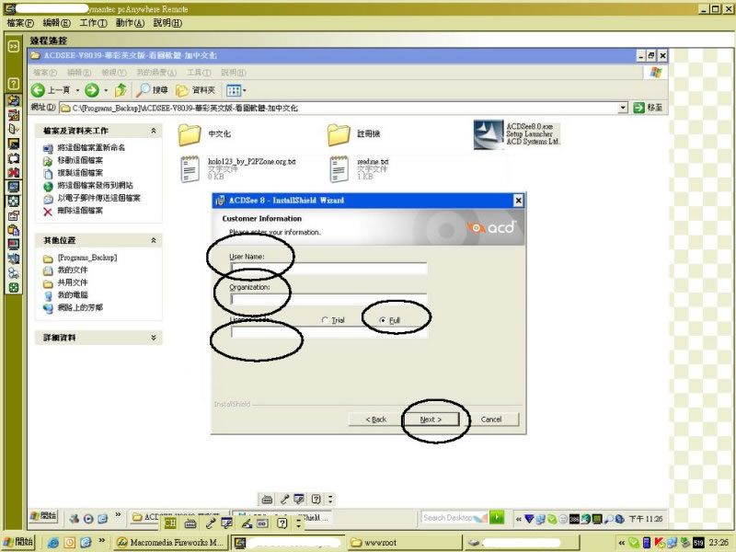Click the blue triangle icon in remote tray

point(530,519)
